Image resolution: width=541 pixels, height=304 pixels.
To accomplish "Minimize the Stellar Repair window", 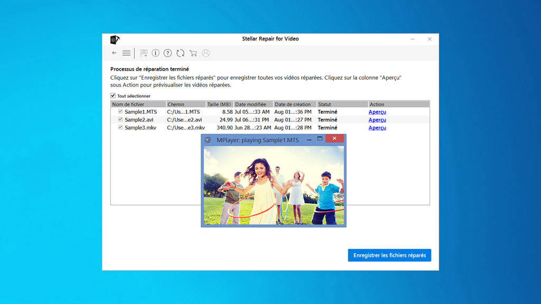I will (x=413, y=39).
